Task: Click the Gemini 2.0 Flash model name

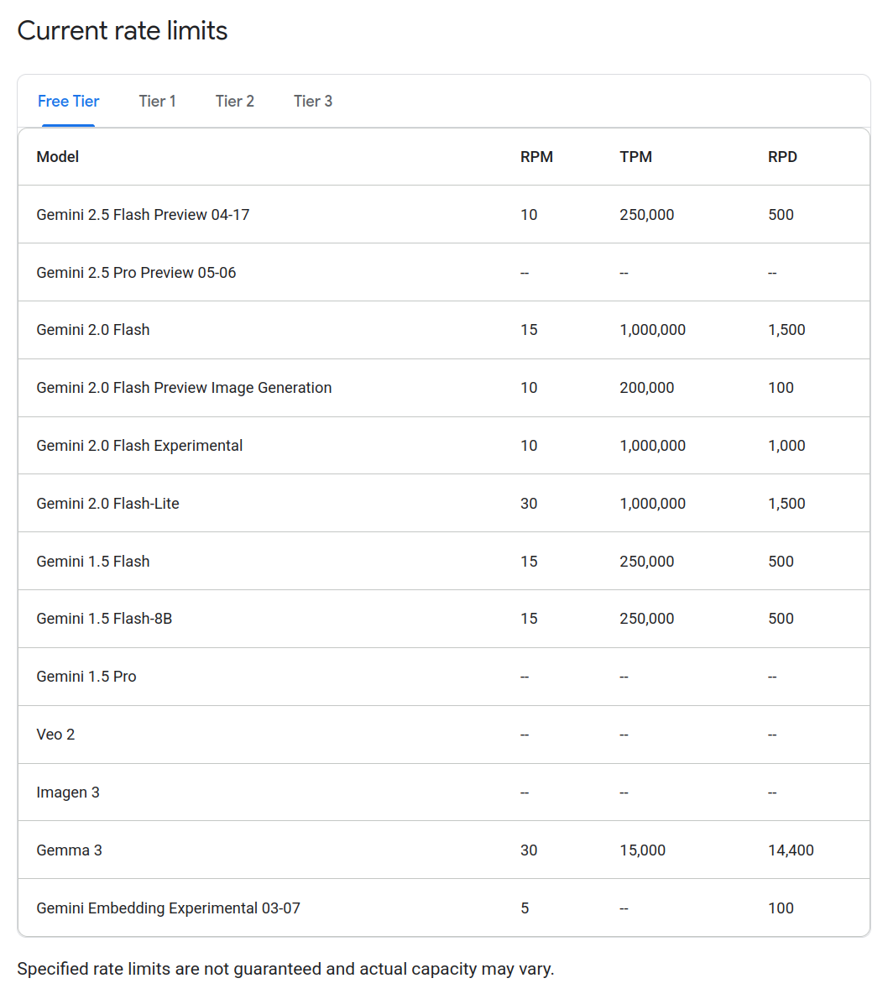Action: click(x=92, y=329)
